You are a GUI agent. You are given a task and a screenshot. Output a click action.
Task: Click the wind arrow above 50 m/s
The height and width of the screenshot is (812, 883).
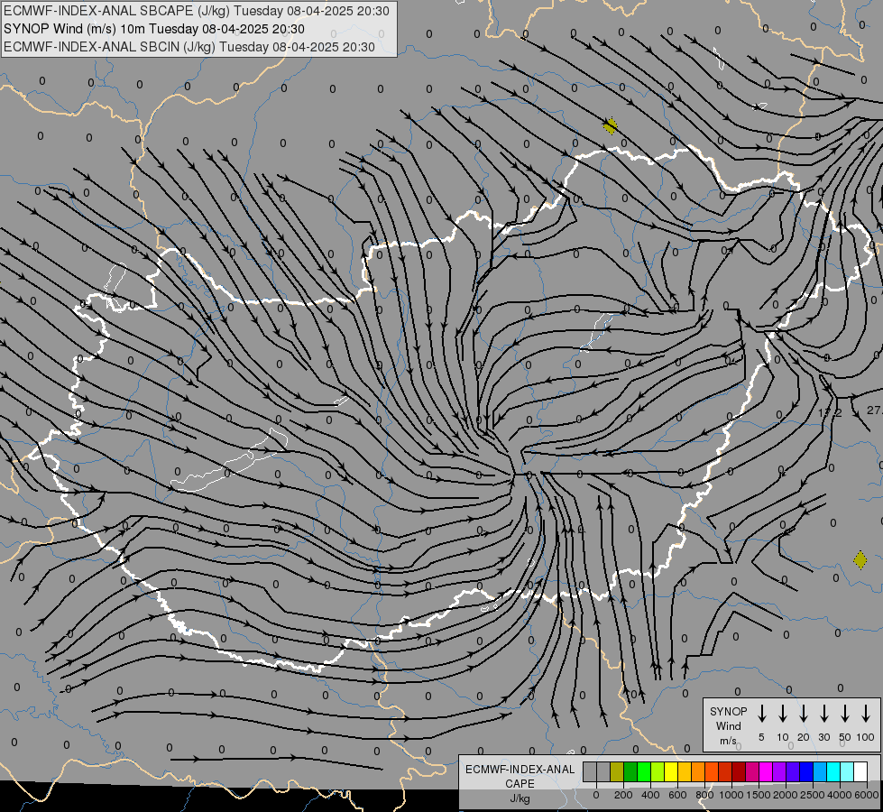(x=845, y=714)
